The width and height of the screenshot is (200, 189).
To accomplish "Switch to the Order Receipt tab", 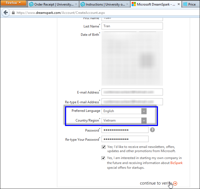I will [x=53, y=4].
